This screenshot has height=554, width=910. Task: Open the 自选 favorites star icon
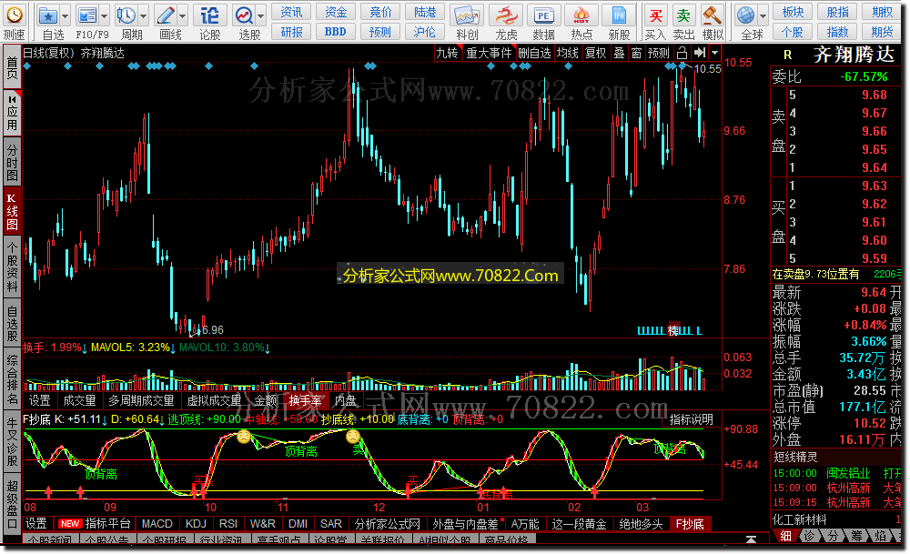[47, 15]
